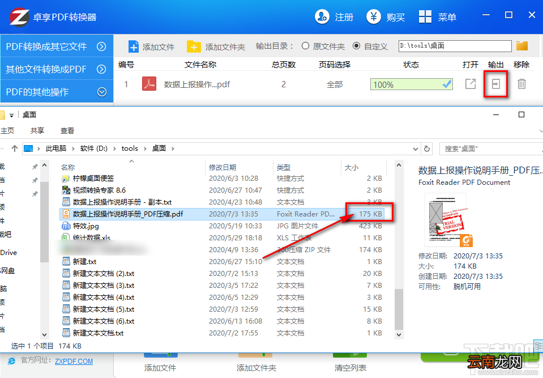Viewport: 543px width, 378px height.
Task: Select 新建文本文档 (4).txt
Action: pos(99,298)
